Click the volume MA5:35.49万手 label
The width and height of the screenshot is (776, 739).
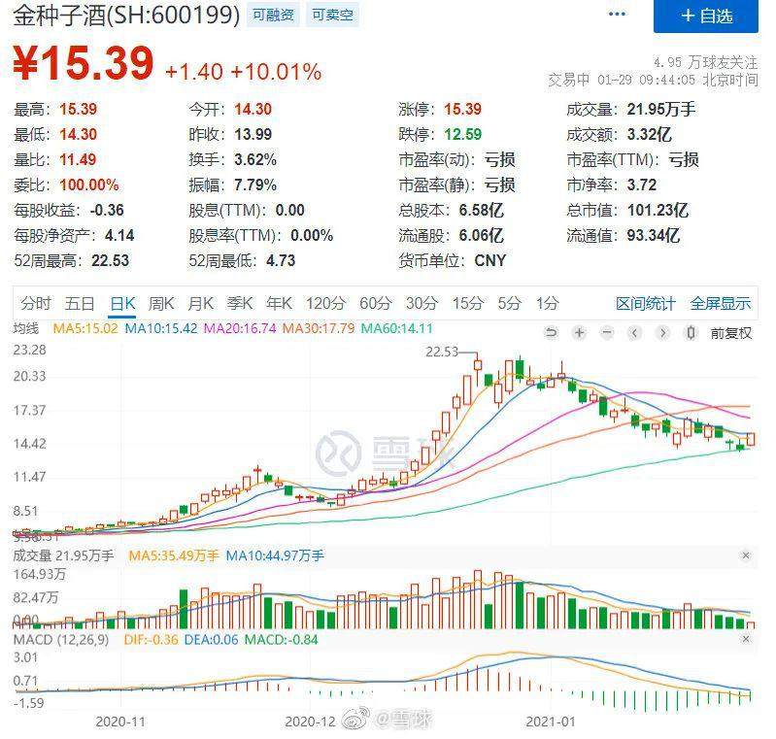point(174,555)
